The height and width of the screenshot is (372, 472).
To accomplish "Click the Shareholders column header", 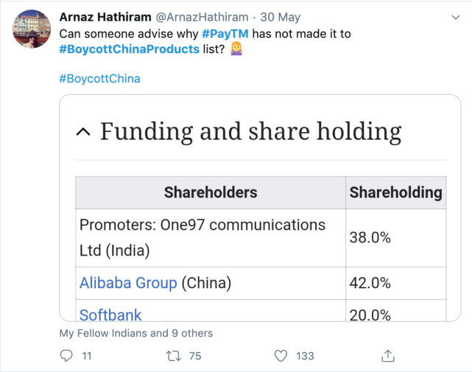I will click(x=211, y=193).
